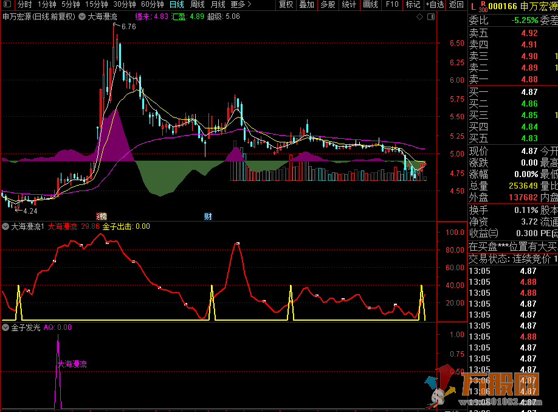Click the 4.24 low price label

[30, 211]
